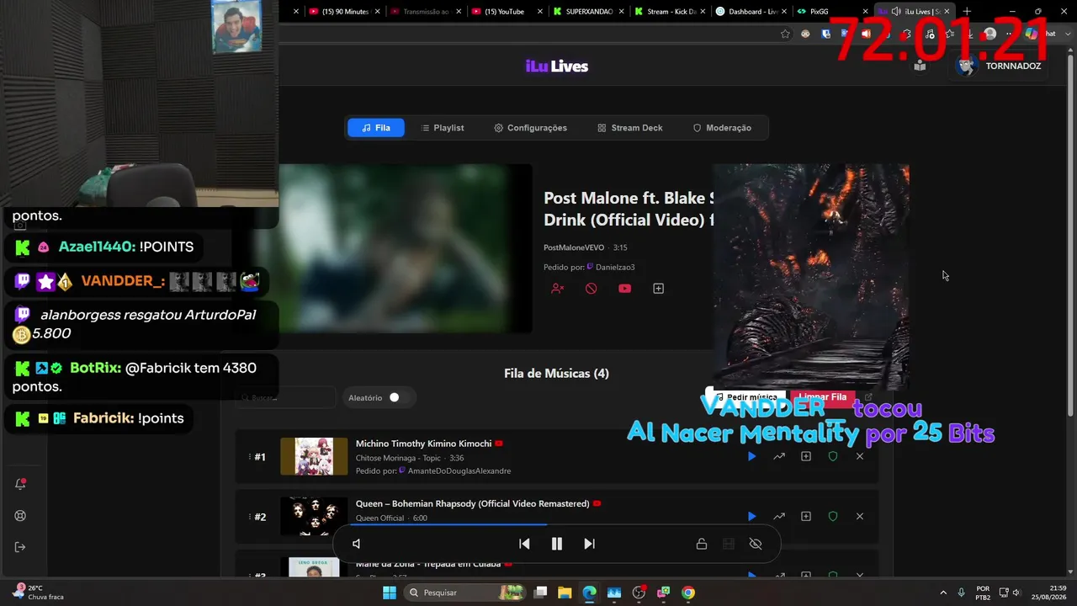Open Google Chrome from the taskbar
1077x606 pixels.
(688, 593)
